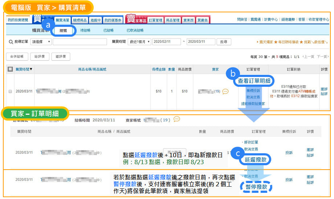Open the 請選擇 search type dropdown
Viewport: 334px width, 199px height.
(41, 42)
